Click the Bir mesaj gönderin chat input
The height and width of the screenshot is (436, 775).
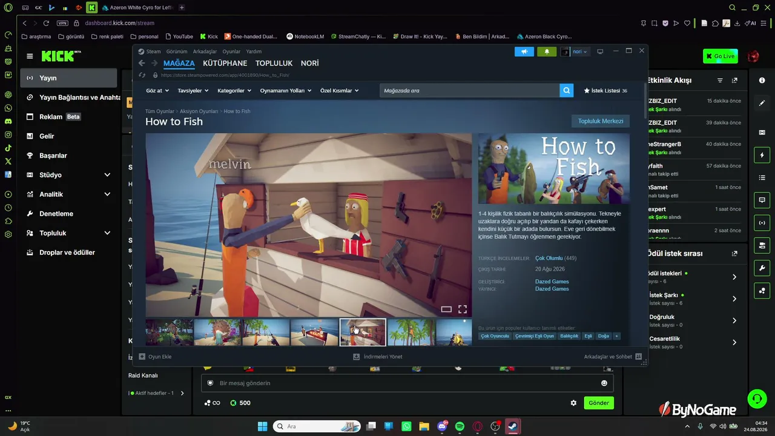point(407,383)
